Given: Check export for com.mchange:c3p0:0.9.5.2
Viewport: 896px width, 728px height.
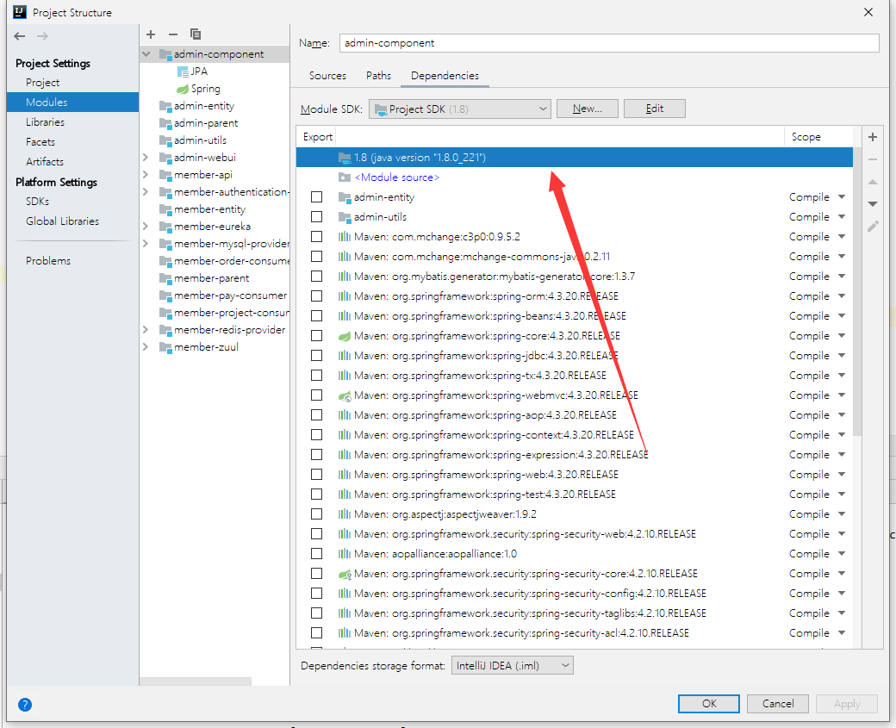Looking at the screenshot, I should (x=316, y=237).
